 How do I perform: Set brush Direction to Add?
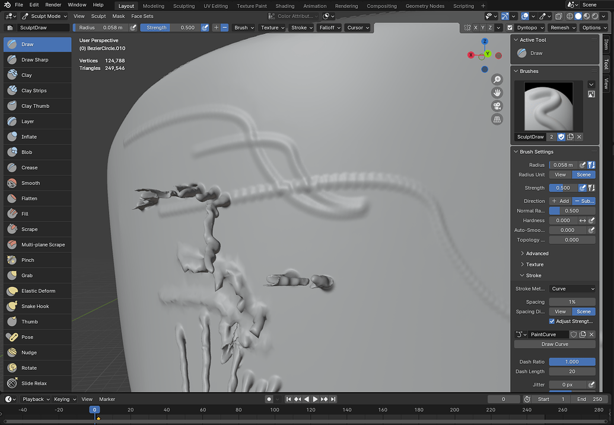pos(561,201)
